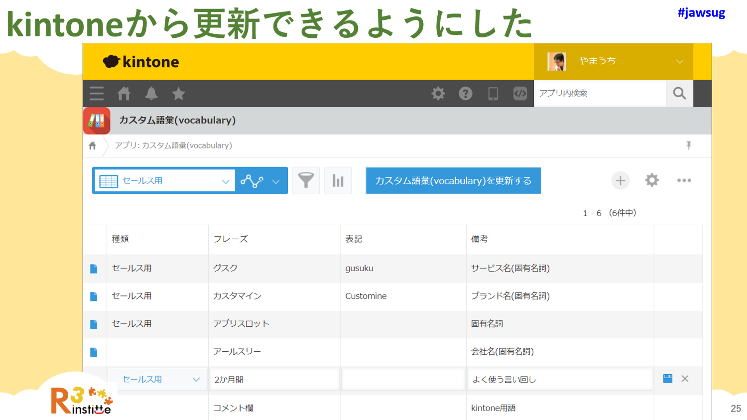Open the graph view icon
This screenshot has height=420, width=747.
coord(252,181)
